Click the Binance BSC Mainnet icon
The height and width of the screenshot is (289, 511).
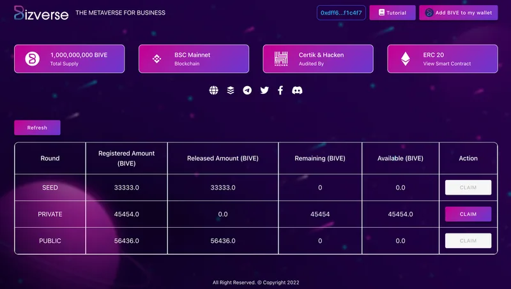pyautogui.click(x=157, y=59)
